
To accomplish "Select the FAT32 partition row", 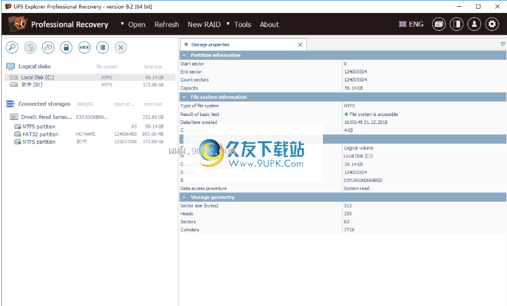I will 90,134.
